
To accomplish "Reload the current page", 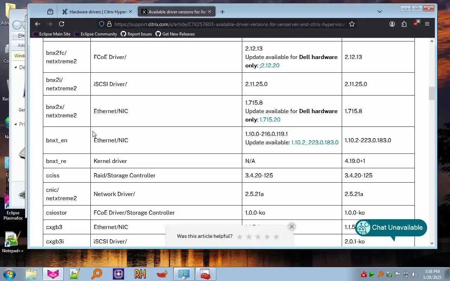I will pos(62,24).
